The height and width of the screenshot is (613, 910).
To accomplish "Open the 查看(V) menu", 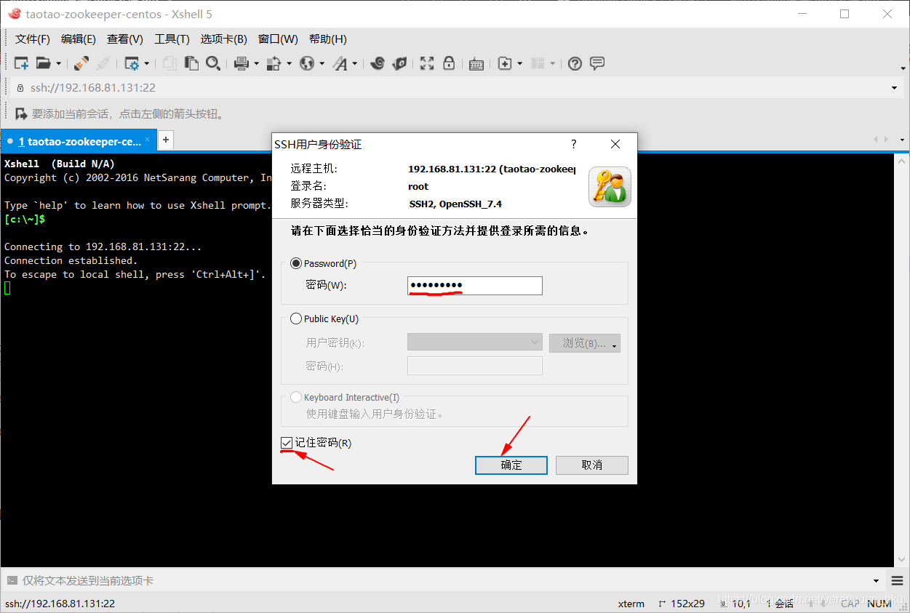I will point(125,39).
